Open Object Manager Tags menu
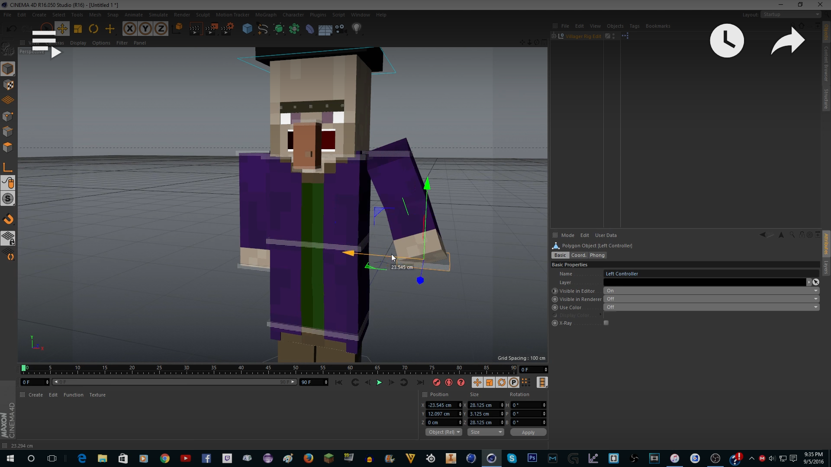 634,26
